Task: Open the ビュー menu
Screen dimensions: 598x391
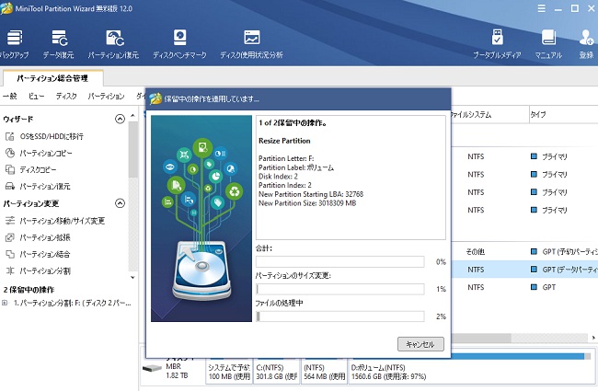Action: 36,97
